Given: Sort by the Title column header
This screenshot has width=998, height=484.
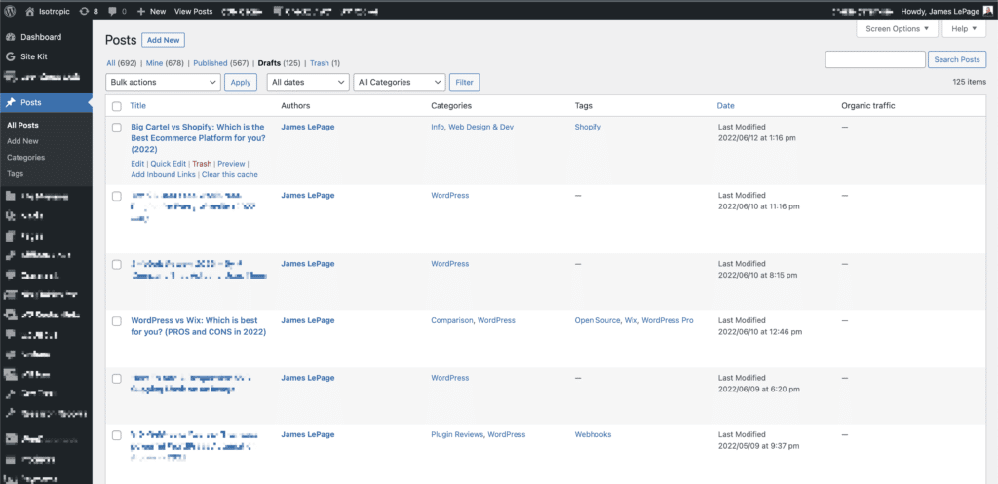Looking at the screenshot, I should tap(138, 106).
